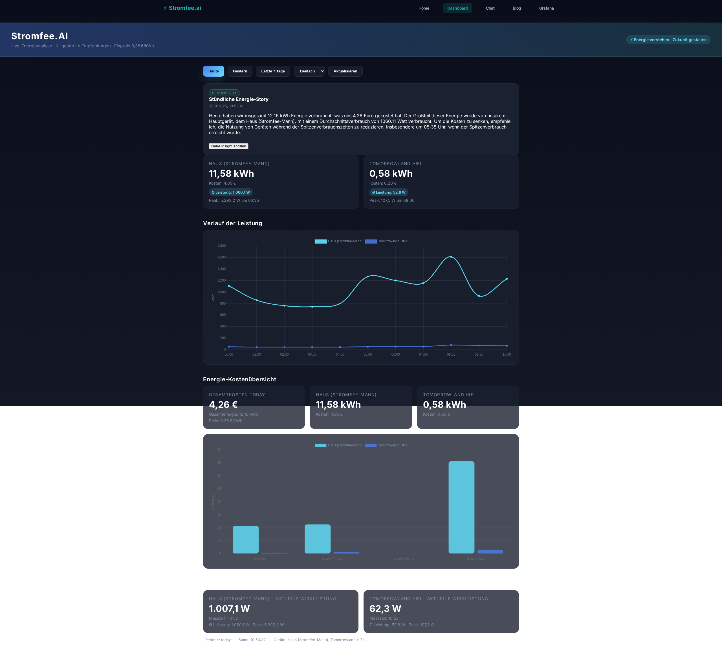Open Grafana from the top navigation

point(546,8)
